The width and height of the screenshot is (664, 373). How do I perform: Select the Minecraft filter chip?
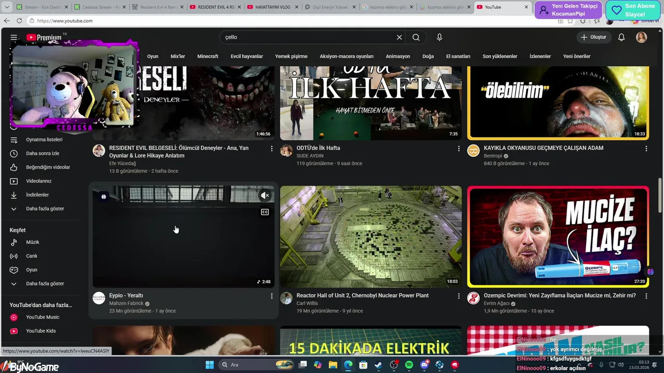click(208, 56)
